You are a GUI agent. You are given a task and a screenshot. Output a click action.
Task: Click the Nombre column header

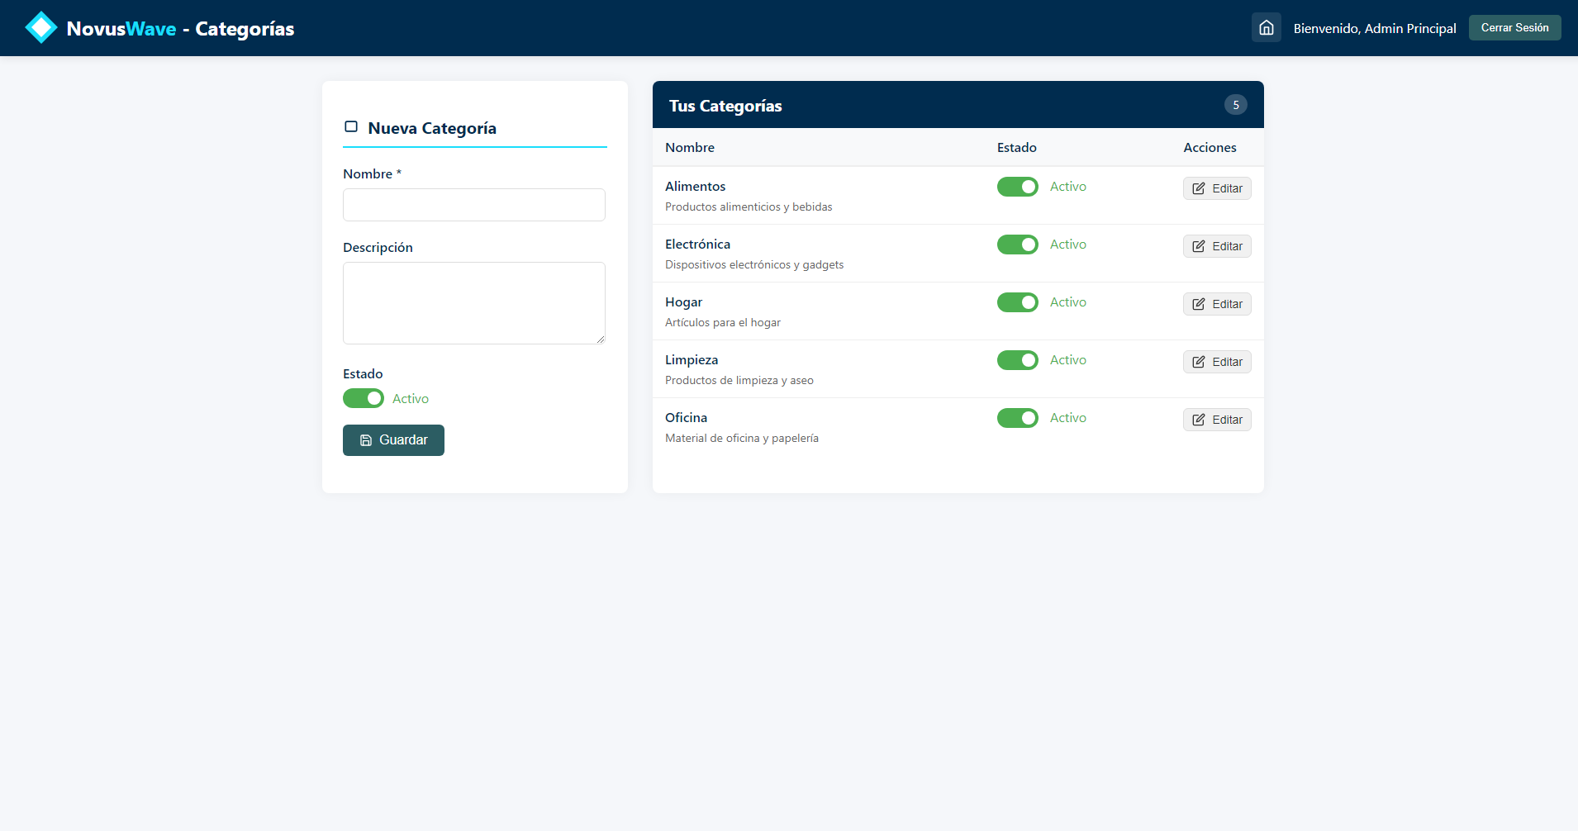click(x=690, y=148)
